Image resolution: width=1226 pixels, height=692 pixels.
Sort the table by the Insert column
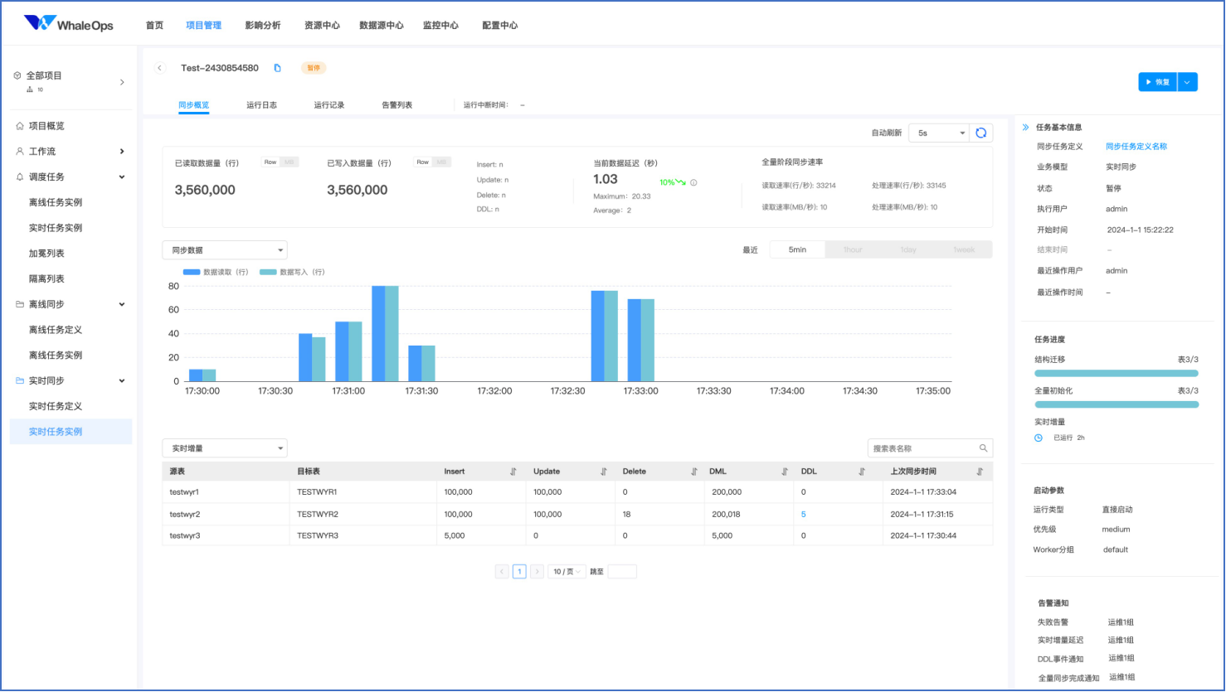pyautogui.click(x=513, y=472)
